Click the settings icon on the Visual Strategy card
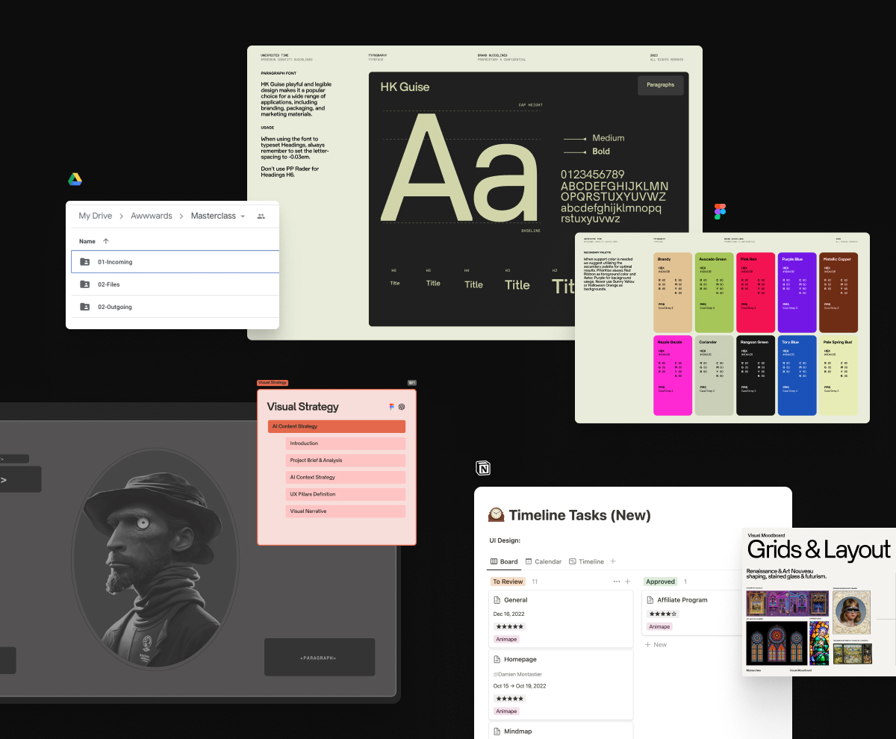 [x=402, y=407]
